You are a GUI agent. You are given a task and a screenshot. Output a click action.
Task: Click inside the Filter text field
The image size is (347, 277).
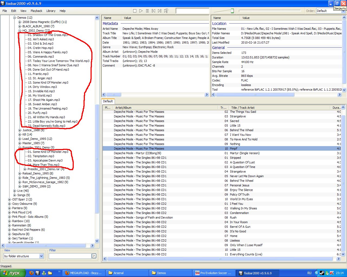coord(70,256)
